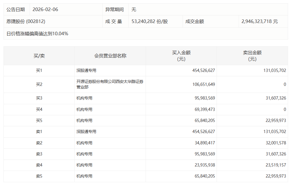291x186 pixels.
Task: Click the 卖出金额(元) column header
Action: 252,56
